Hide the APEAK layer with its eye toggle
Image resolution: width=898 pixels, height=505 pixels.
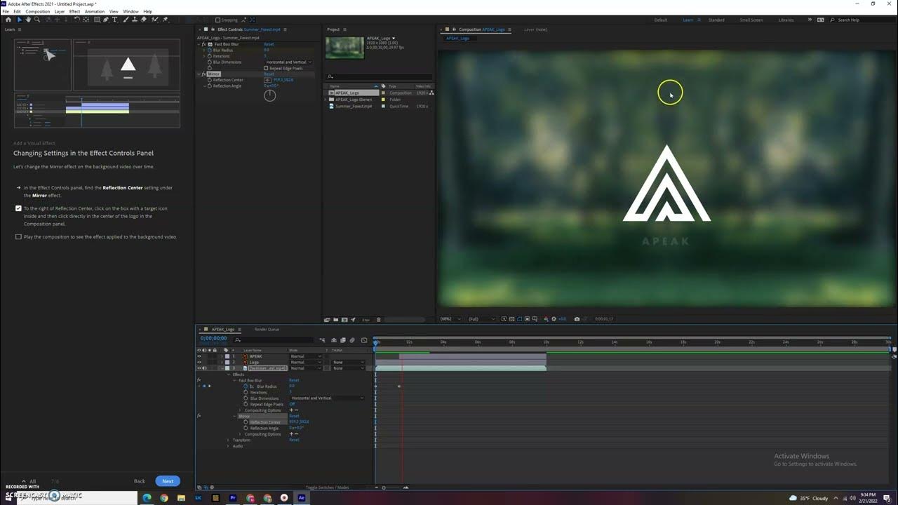(199, 356)
